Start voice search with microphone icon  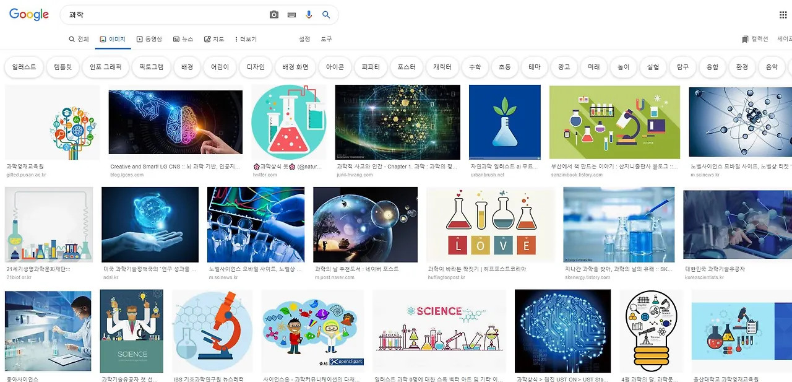click(309, 15)
